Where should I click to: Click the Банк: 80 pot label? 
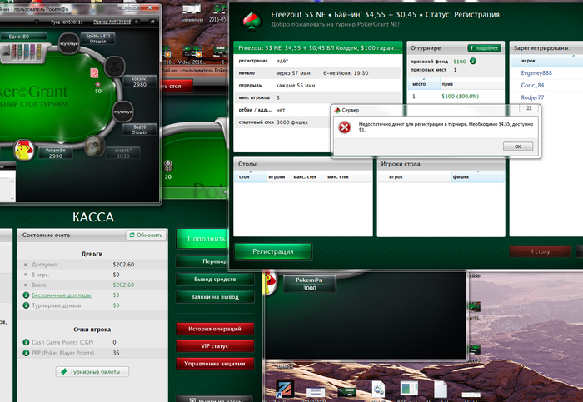[x=23, y=37]
